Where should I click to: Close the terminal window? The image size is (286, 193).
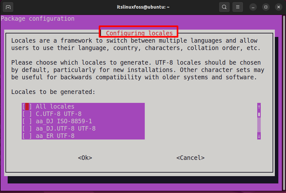click(x=279, y=7)
